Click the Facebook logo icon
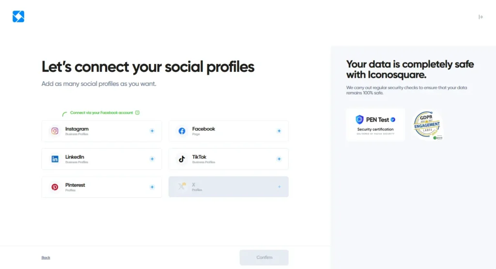Screen dimensions: 496x269 pos(182,131)
